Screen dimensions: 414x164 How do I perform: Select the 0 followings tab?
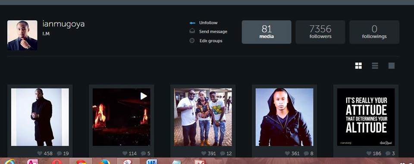(x=374, y=32)
